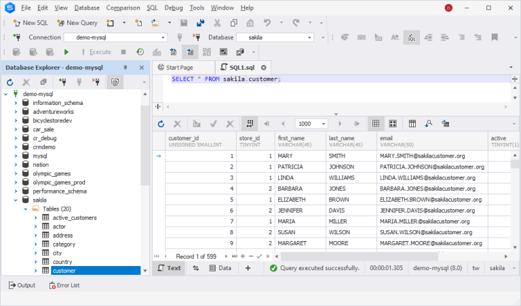Image resolution: width=521 pixels, height=306 pixels.
Task: Refresh the query results grid
Action: [161, 124]
